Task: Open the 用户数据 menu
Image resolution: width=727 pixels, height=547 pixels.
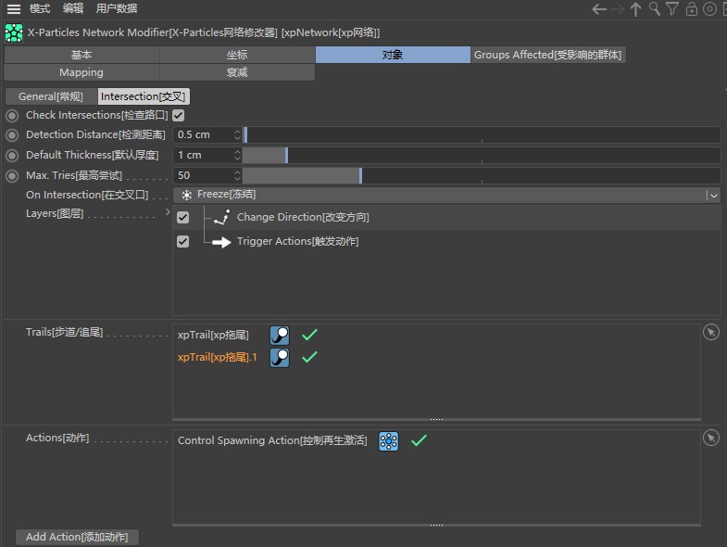Action: [x=117, y=8]
